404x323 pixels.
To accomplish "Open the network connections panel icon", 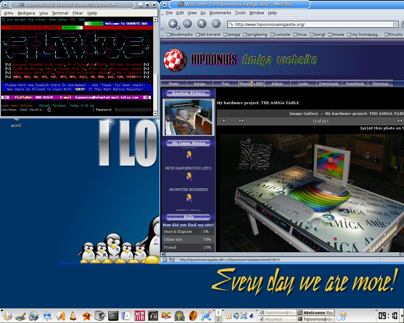I will click(x=206, y=315).
